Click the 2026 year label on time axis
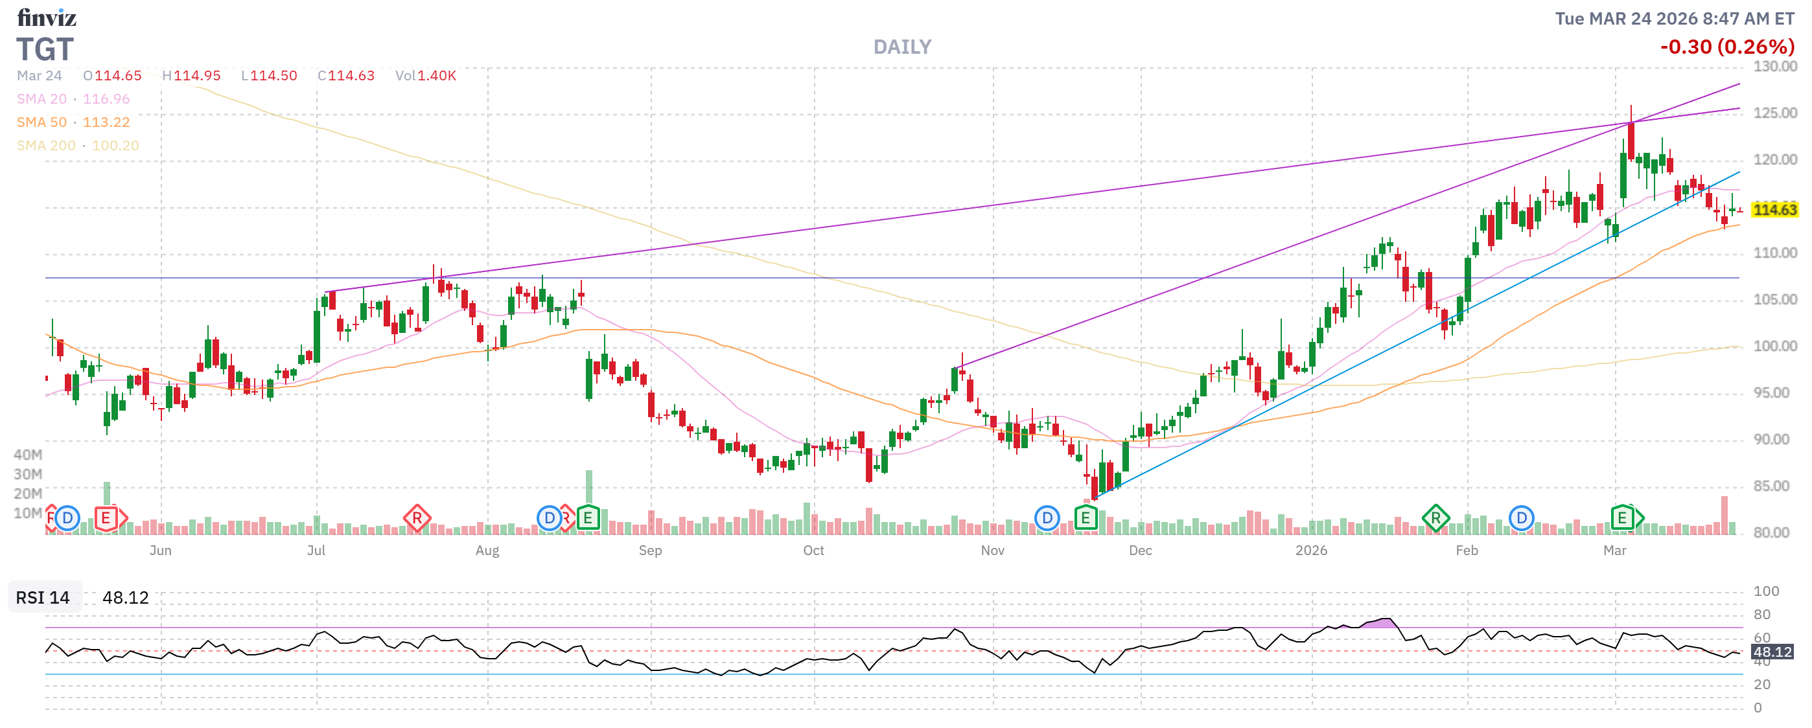 click(1311, 551)
